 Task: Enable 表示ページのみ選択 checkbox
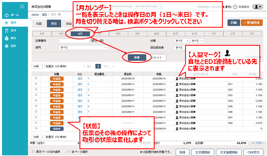(33, 152)
